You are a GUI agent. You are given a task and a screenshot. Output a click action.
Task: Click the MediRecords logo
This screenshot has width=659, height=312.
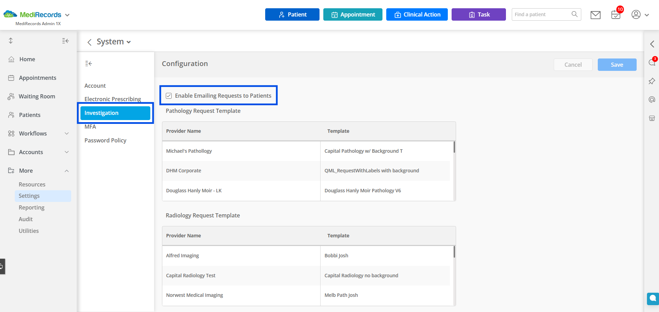32,14
